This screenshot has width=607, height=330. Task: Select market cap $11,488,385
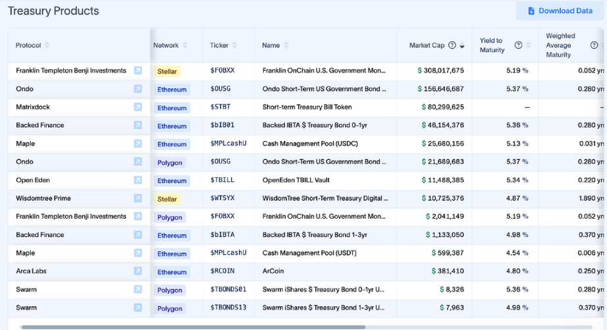click(442, 180)
